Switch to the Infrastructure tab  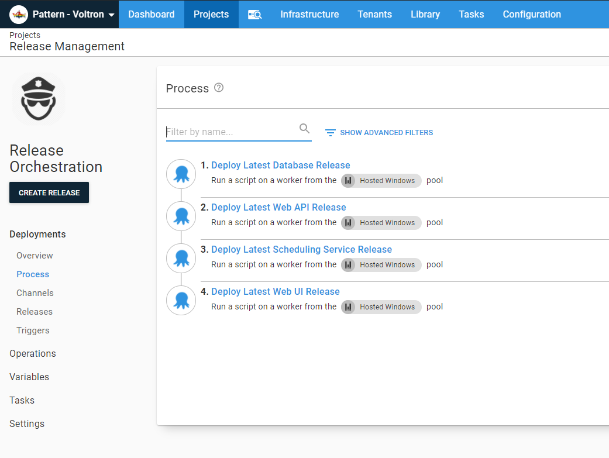click(309, 14)
